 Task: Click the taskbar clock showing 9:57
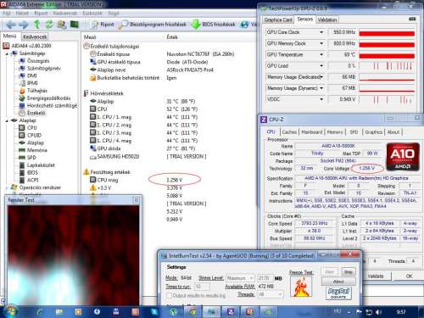pos(401,312)
